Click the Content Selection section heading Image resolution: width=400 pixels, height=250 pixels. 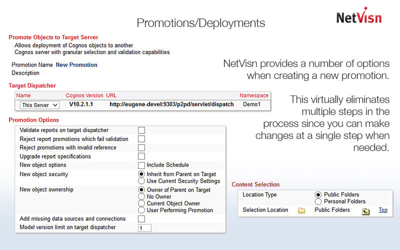tap(255, 184)
